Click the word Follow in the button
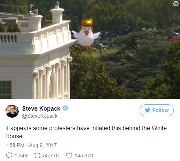Screen dimensions: 180x161 [x=161, y=110]
